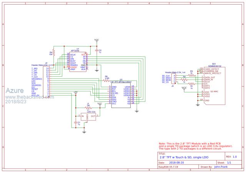Image resolution: width=246 pixels, height=173 pixels.
Task: Select the +5V power symbol
Action: click(75, 93)
